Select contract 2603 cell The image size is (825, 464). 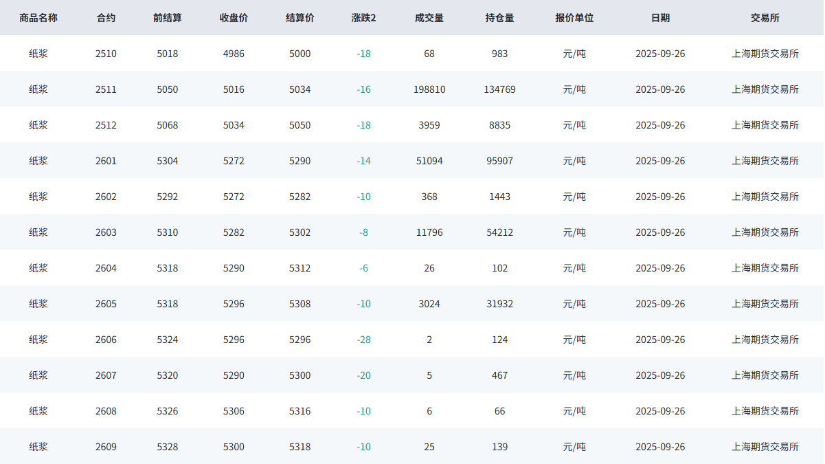tap(106, 232)
